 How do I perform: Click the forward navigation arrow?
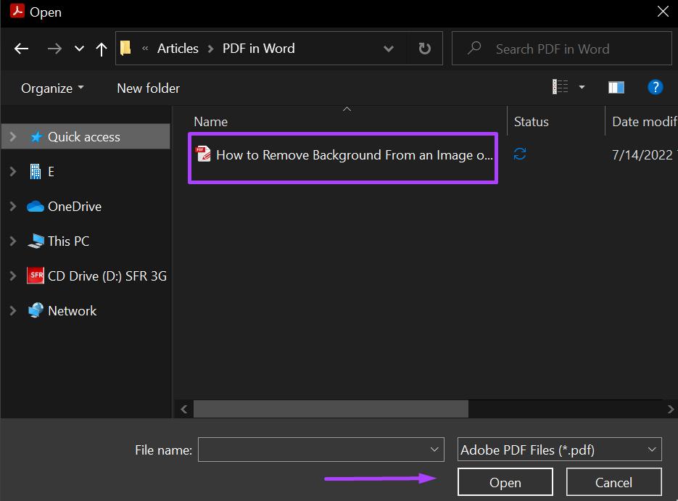click(x=54, y=49)
